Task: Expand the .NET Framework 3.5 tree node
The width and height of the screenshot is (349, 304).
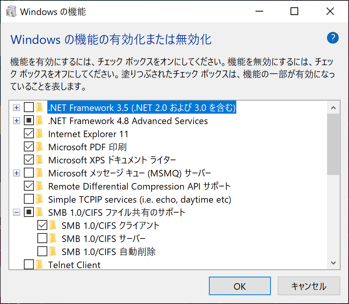Action: click(x=17, y=107)
